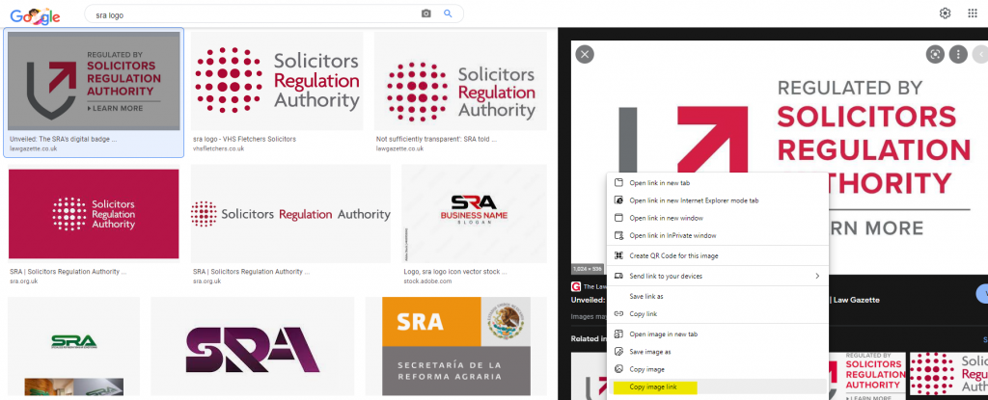The image size is (988, 400).
Task: Open Google settings gear
Action: pos(946,13)
